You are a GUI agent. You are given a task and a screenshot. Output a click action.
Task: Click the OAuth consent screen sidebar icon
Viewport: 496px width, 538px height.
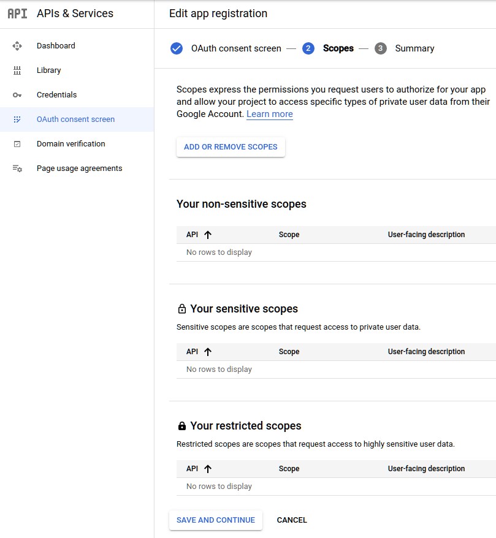17,119
